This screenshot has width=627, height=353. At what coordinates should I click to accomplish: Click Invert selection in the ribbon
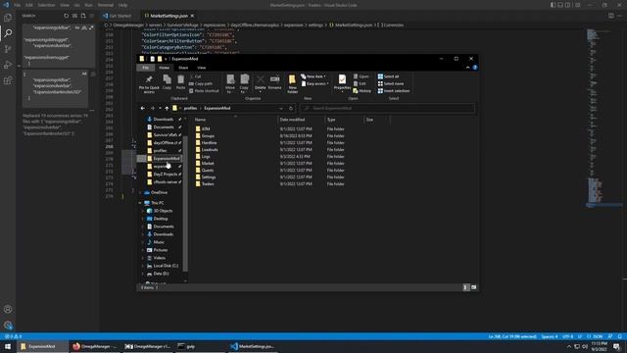pos(394,91)
